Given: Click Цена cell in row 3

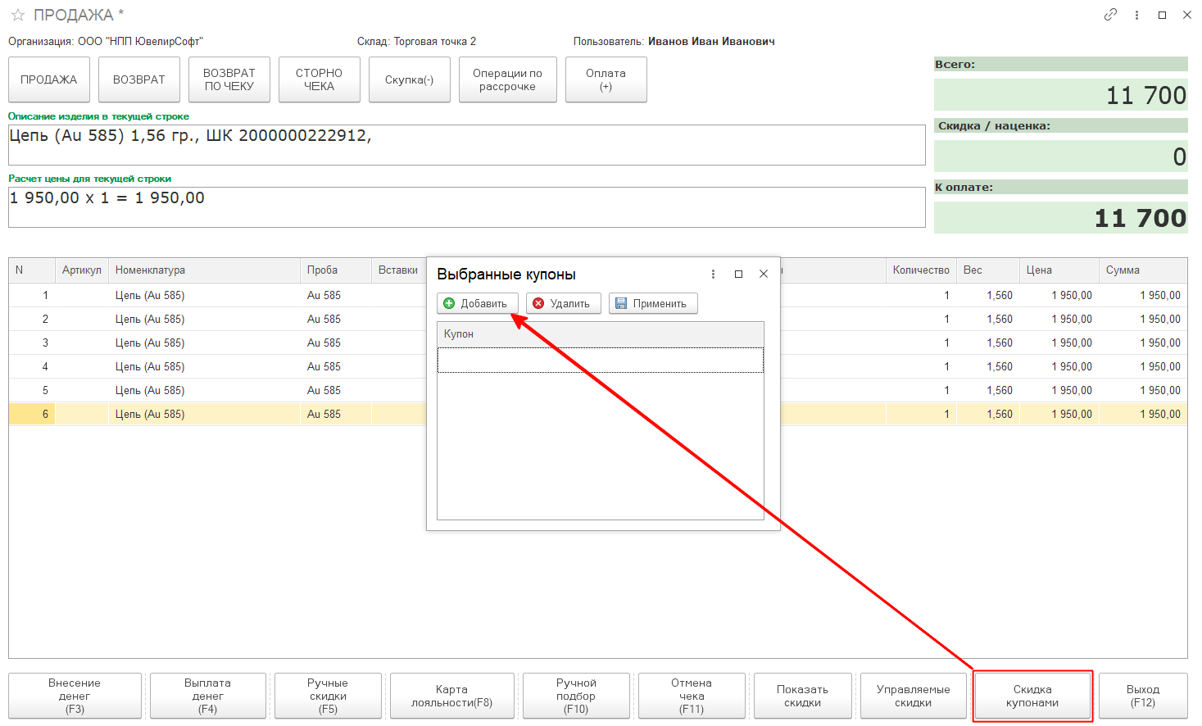Looking at the screenshot, I should 1059,343.
